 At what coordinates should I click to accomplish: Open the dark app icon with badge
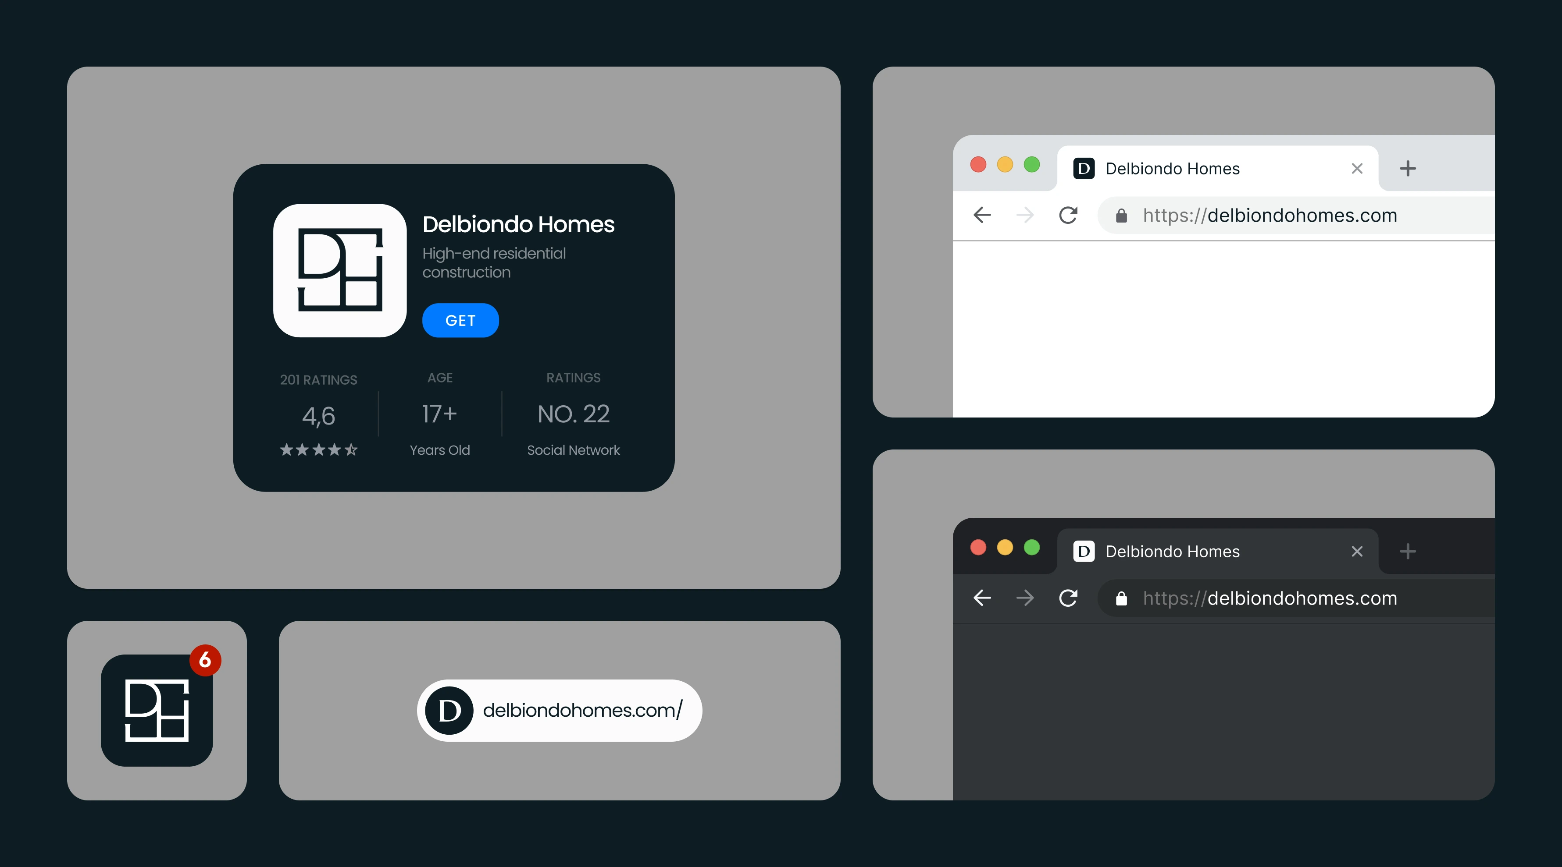click(x=157, y=710)
